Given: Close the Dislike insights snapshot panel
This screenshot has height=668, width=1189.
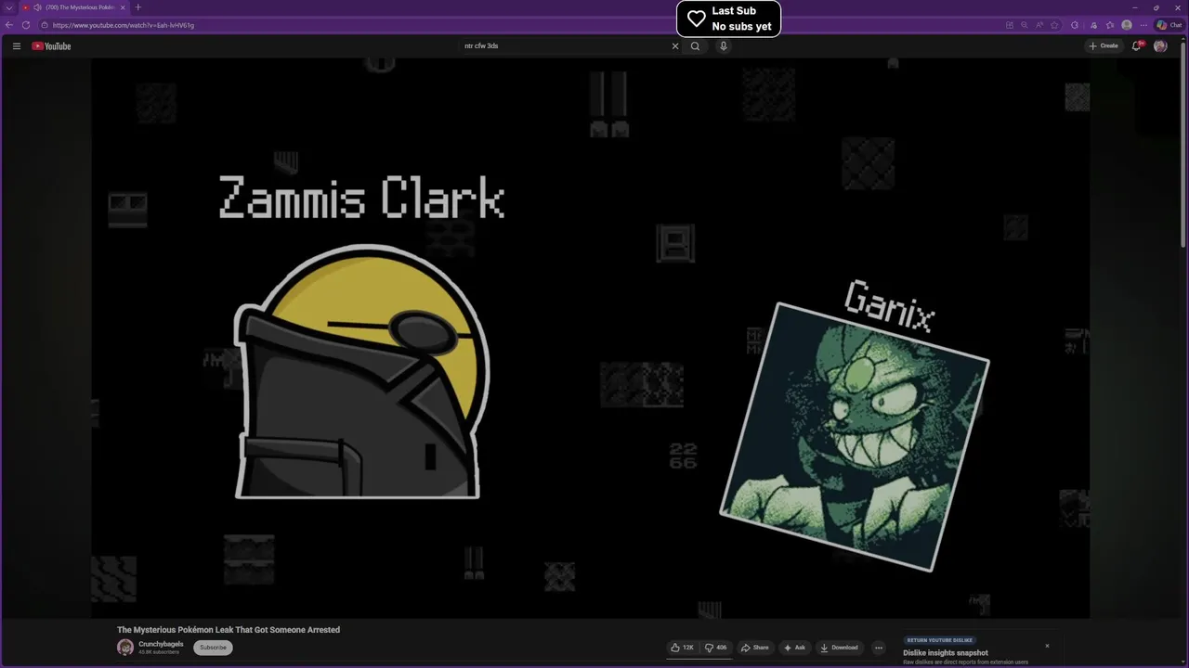Looking at the screenshot, I should [x=1047, y=646].
